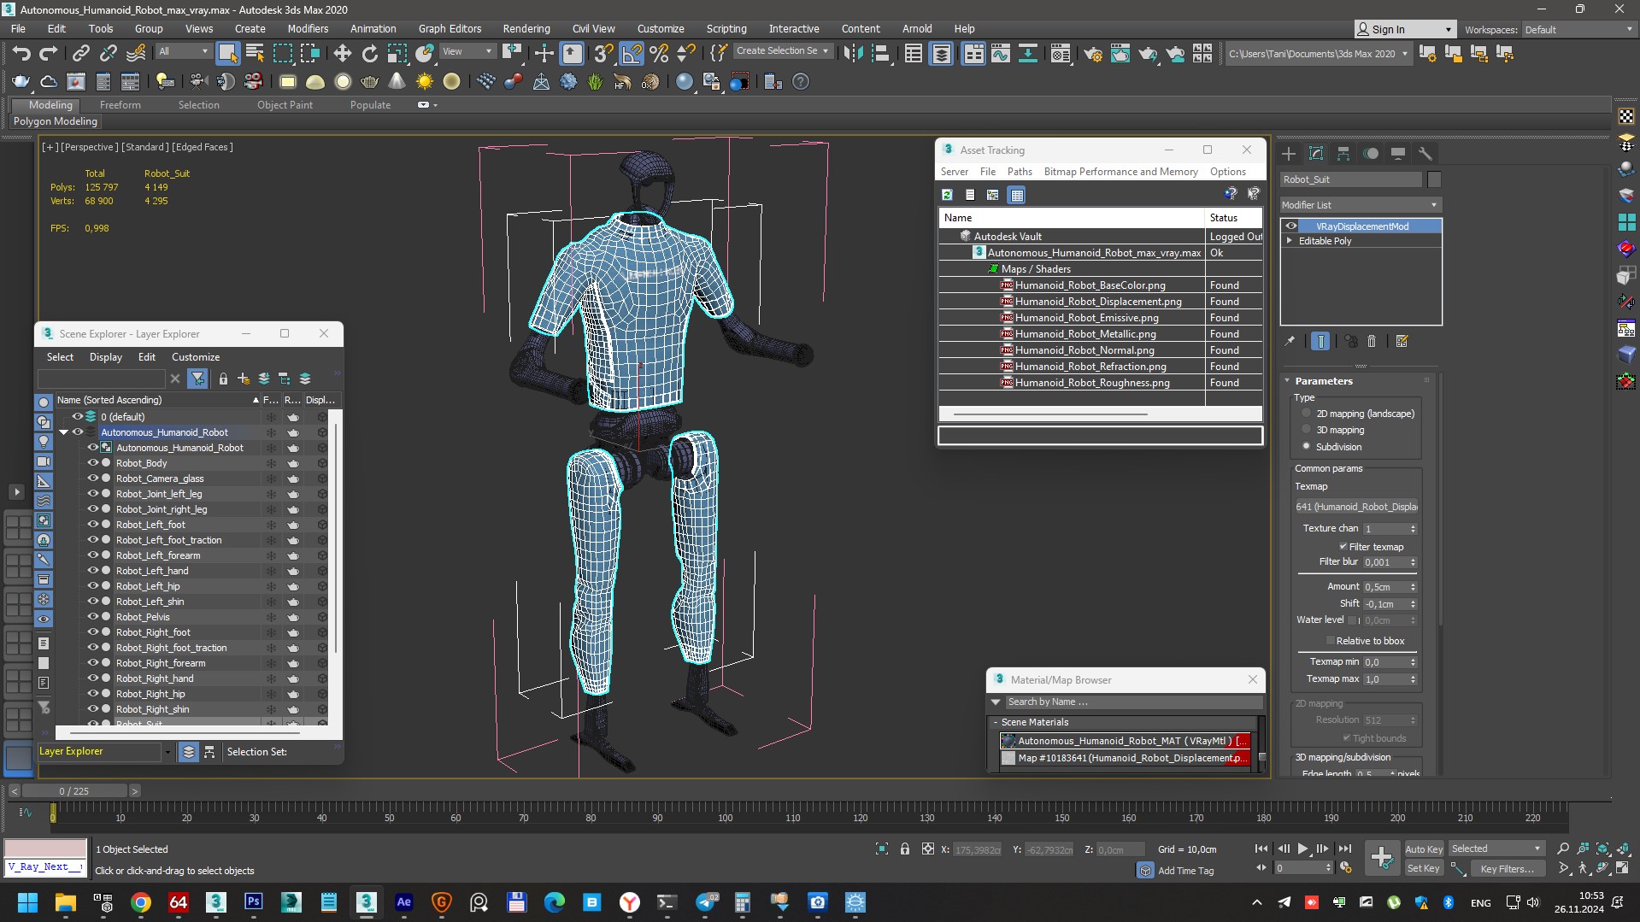Click the Auto Key button

point(1424,849)
